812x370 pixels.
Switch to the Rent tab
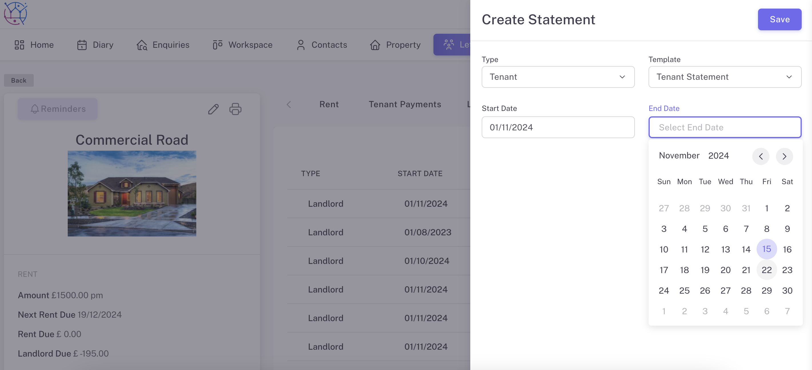point(329,104)
